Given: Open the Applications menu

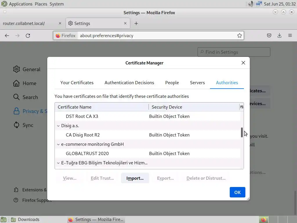Looking at the screenshot, I should pos(21,4).
